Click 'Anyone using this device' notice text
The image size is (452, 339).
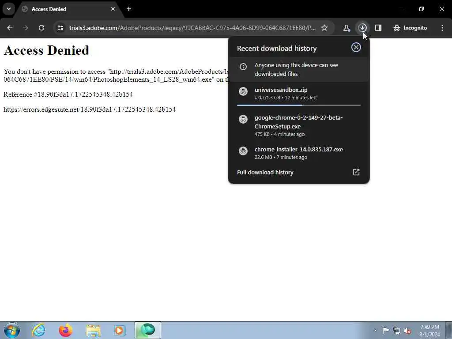pyautogui.click(x=296, y=69)
